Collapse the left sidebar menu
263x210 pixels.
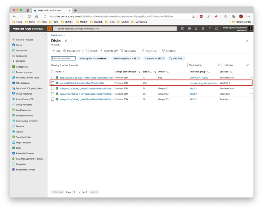pos(45,34)
